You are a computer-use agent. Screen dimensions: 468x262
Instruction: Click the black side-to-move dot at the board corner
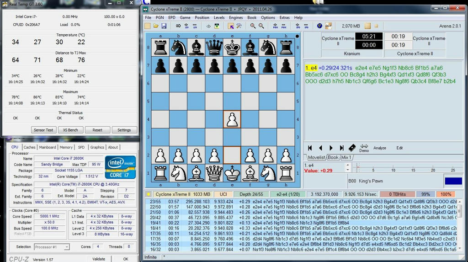click(297, 36)
